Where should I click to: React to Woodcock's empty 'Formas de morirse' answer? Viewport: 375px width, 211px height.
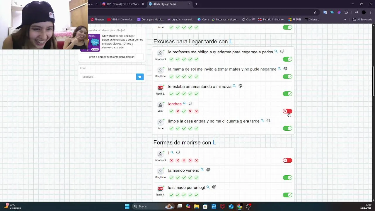click(x=178, y=153)
